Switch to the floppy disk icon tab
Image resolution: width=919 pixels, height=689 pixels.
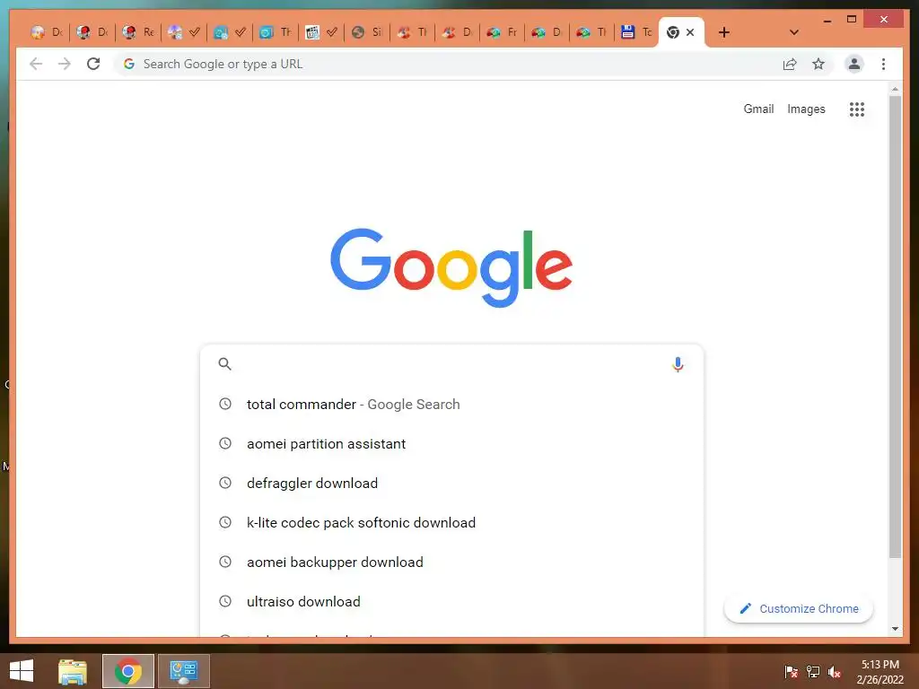pos(636,32)
